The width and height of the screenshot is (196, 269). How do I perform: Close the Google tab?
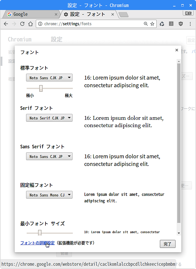(56, 14)
